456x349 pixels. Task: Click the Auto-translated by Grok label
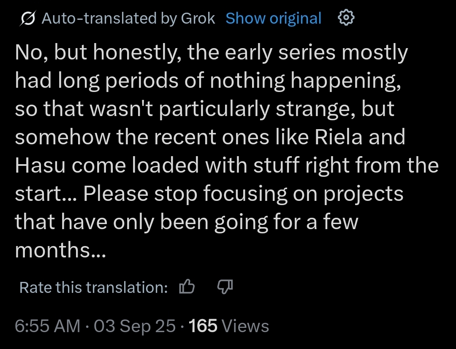coord(128,18)
